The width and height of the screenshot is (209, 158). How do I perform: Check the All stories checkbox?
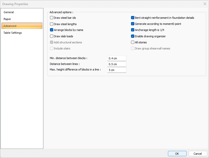point(133,42)
